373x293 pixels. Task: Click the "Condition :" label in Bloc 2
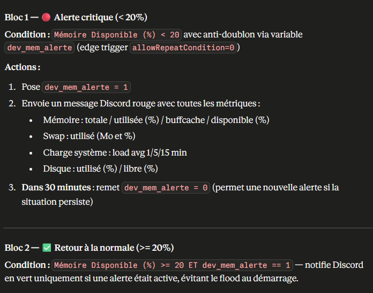[x=27, y=265]
